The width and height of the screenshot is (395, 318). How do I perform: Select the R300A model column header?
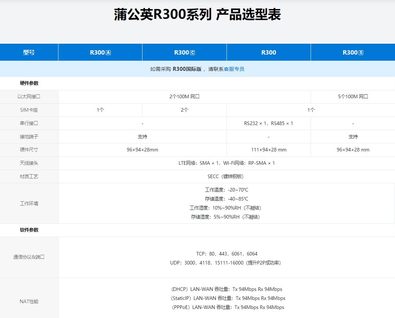click(100, 52)
